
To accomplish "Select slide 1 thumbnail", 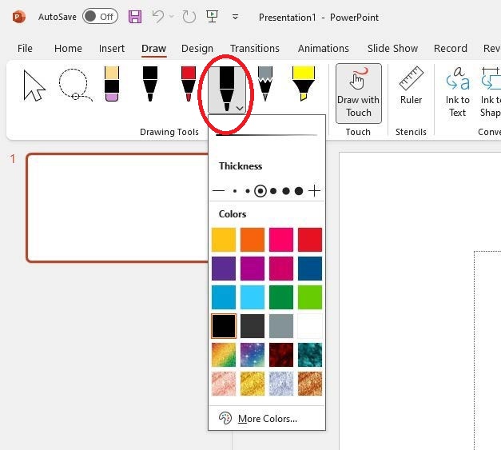I will click(x=117, y=208).
